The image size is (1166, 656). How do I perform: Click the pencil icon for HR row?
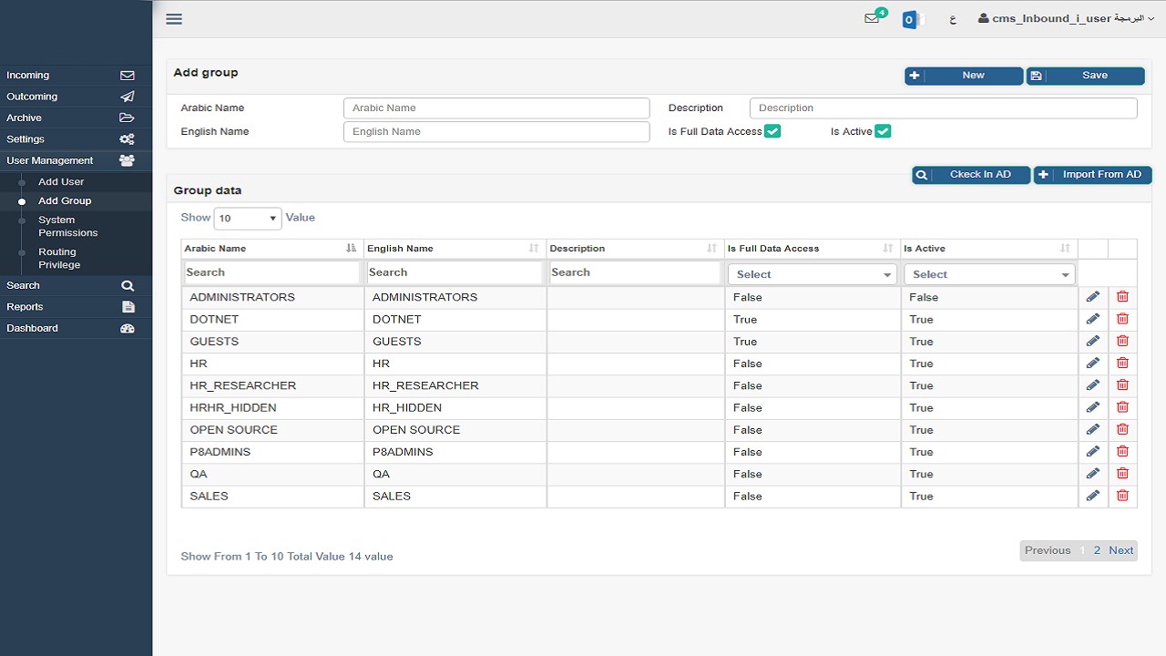(x=1093, y=363)
